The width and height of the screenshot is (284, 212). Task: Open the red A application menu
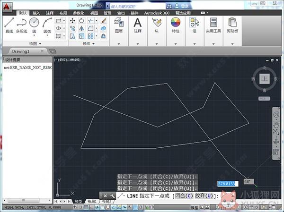[7, 7]
